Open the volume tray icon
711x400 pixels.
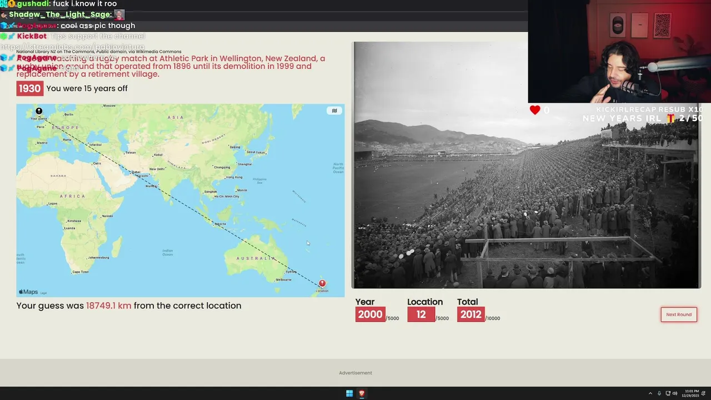(x=675, y=393)
